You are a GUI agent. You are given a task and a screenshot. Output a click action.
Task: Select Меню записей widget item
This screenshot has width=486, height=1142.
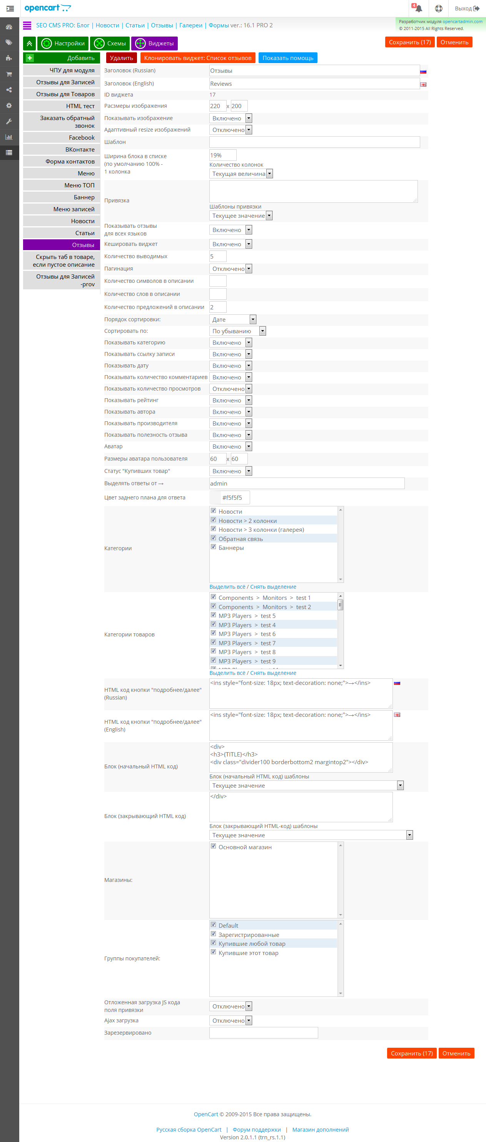(62, 209)
